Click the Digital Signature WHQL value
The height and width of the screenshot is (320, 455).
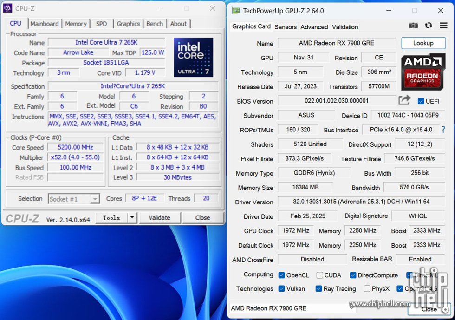pos(418,216)
